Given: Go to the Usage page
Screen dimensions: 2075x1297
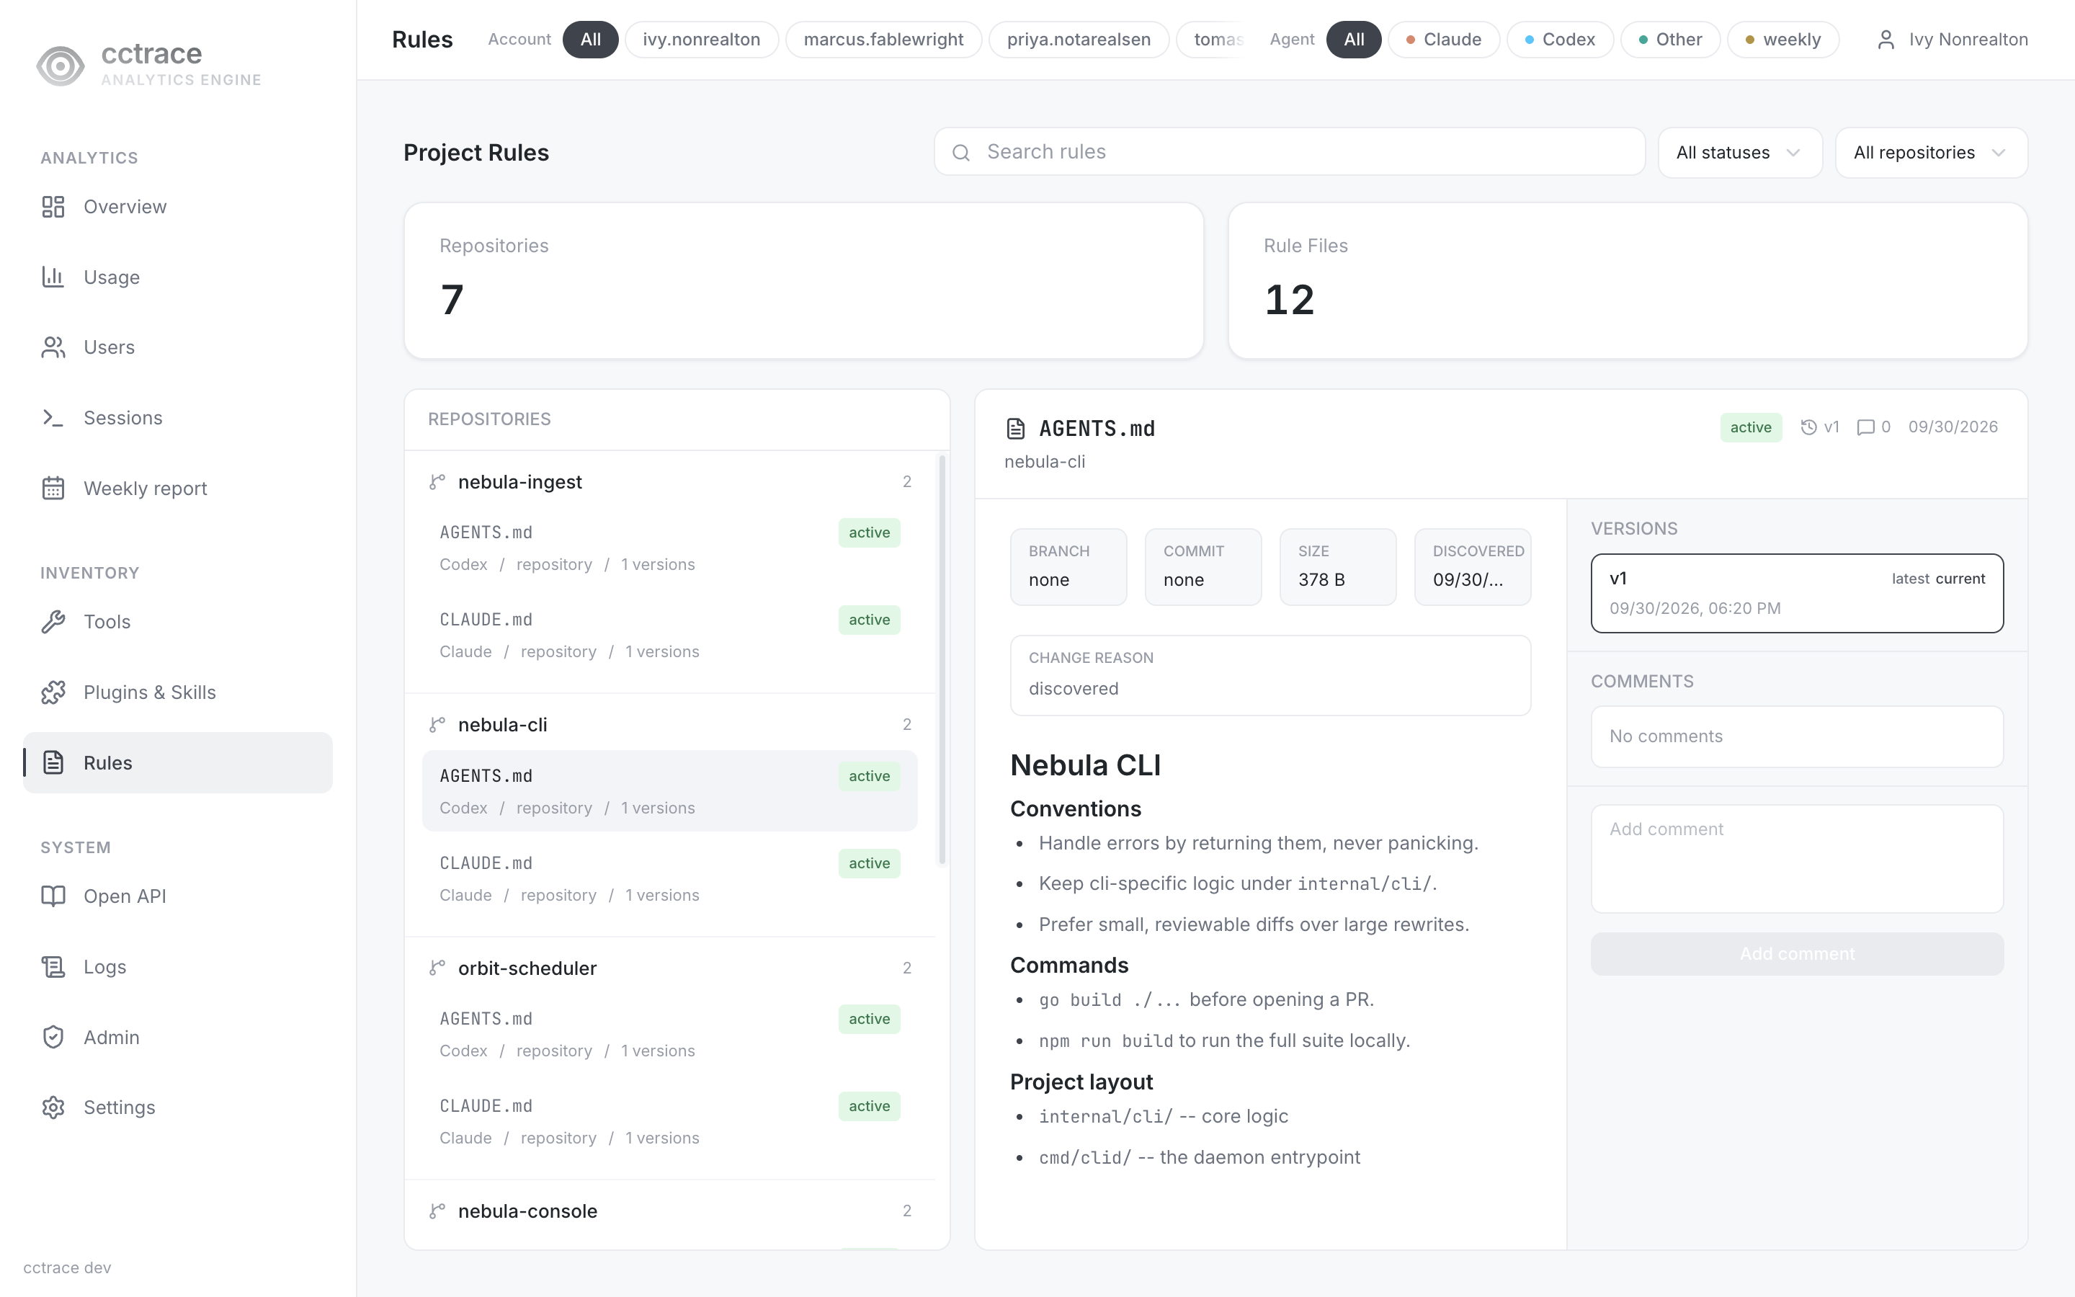Looking at the screenshot, I should 177,277.
